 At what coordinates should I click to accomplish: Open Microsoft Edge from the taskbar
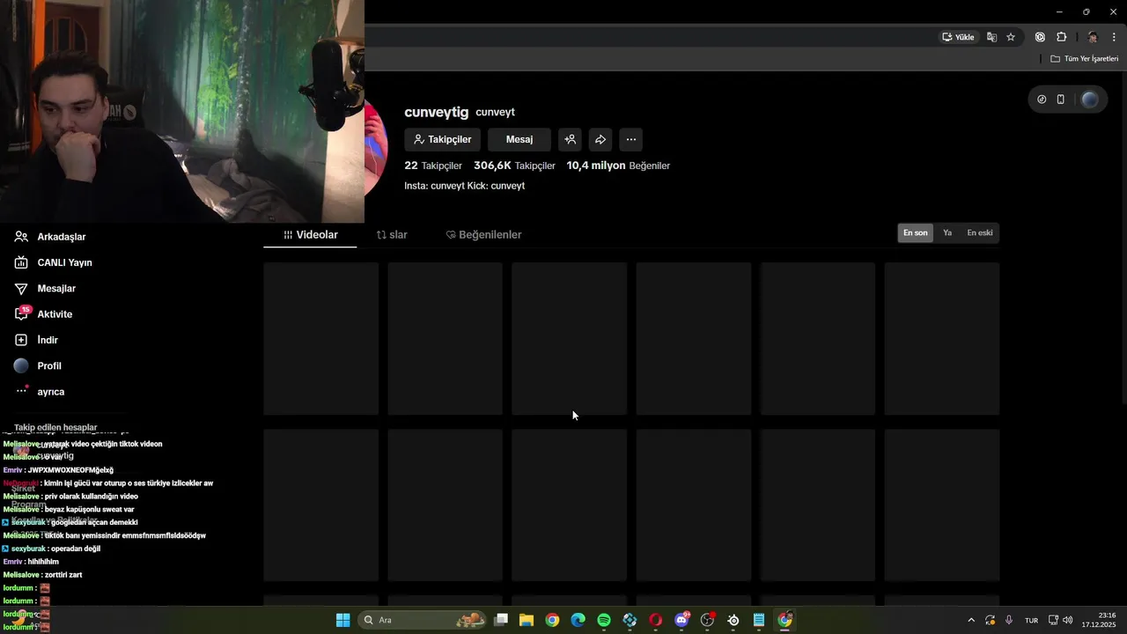point(578,620)
